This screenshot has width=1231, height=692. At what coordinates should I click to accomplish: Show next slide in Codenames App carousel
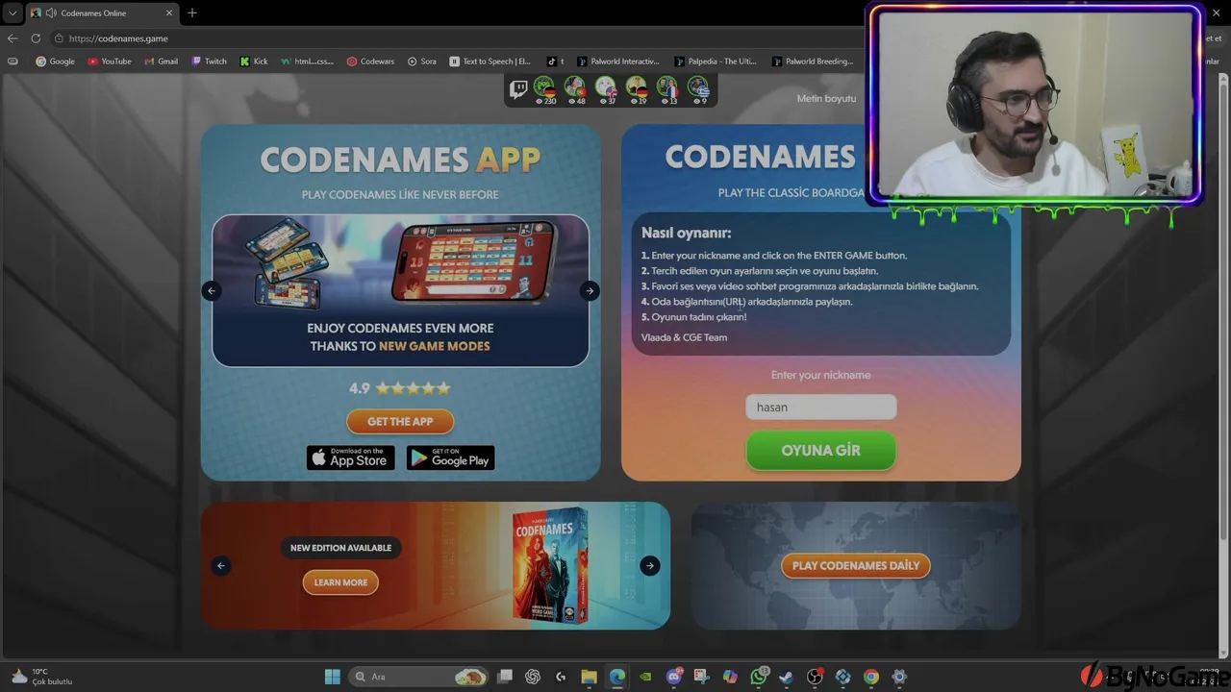click(x=590, y=290)
